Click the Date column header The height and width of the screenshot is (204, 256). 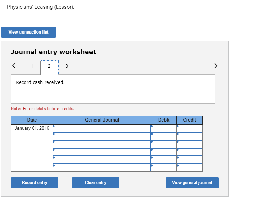32,120
